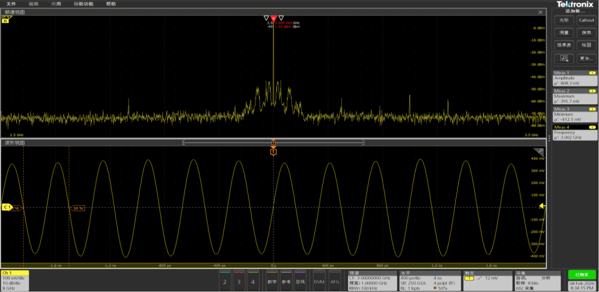Select the Meas 3 Minimum badge
Image resolution: width=599 pixels, height=292 pixels.
575,115
